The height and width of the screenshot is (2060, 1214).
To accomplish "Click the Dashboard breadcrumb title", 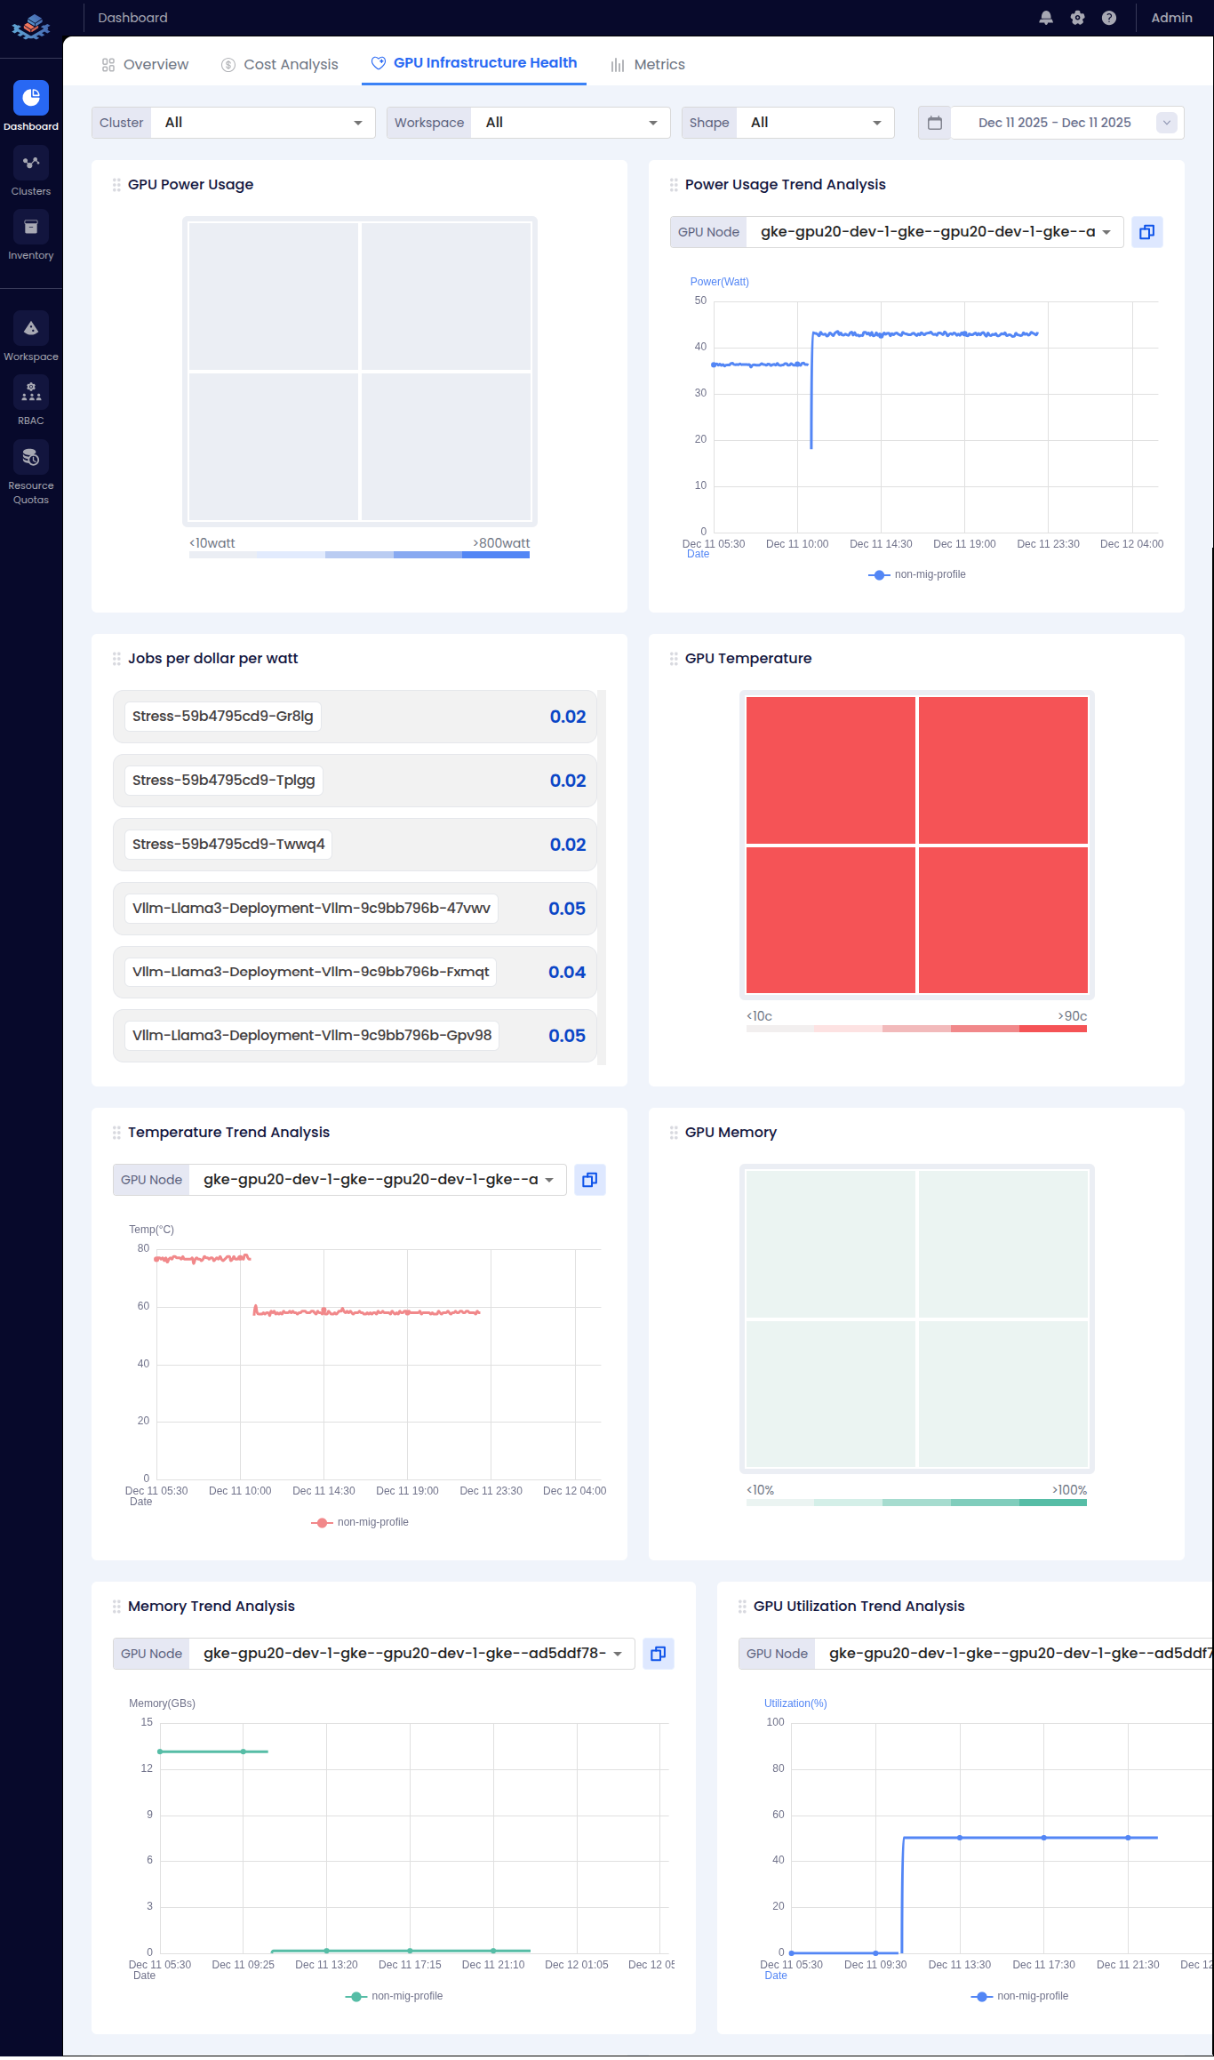I will click(x=133, y=18).
